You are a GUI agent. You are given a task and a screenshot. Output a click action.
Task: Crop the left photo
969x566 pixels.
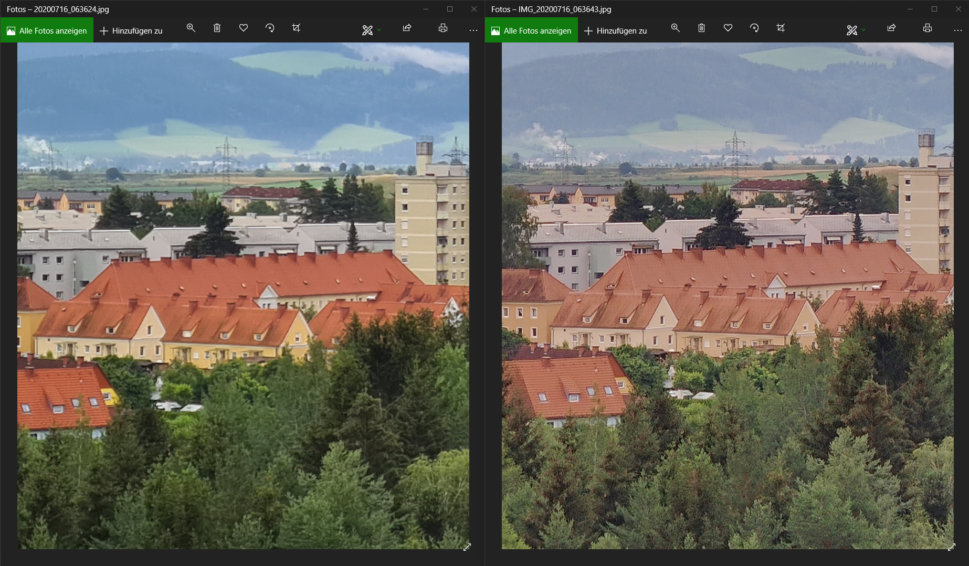point(296,28)
